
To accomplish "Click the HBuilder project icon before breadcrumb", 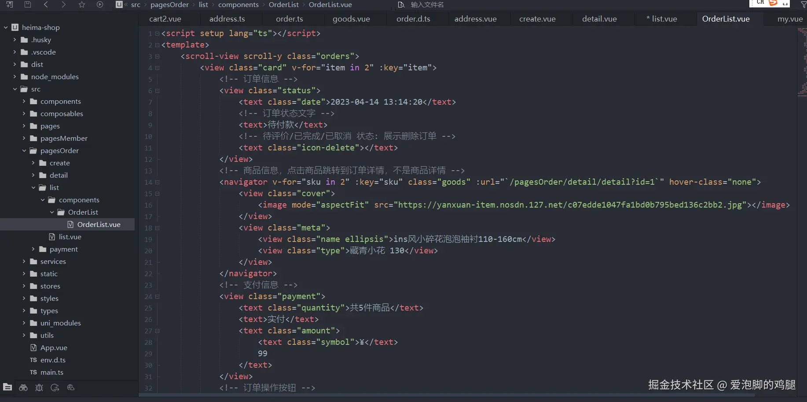I will (x=119, y=4).
